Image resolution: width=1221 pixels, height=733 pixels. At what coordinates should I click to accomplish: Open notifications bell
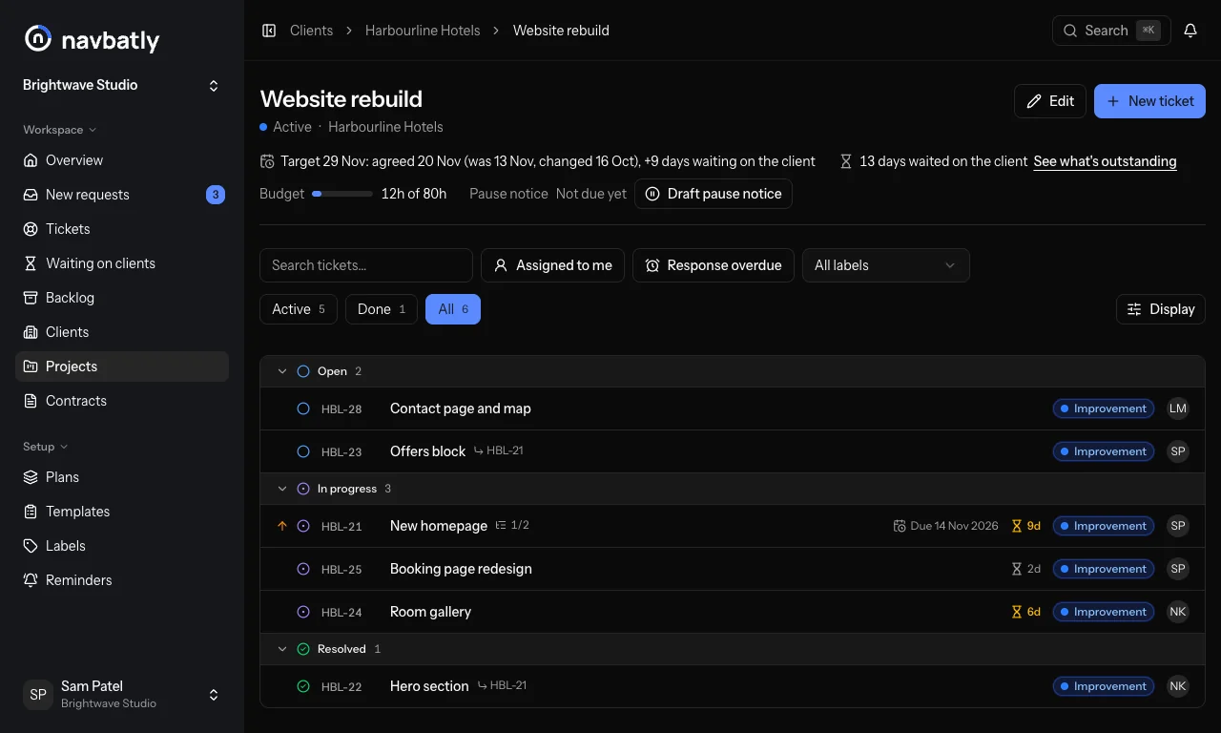1190,31
